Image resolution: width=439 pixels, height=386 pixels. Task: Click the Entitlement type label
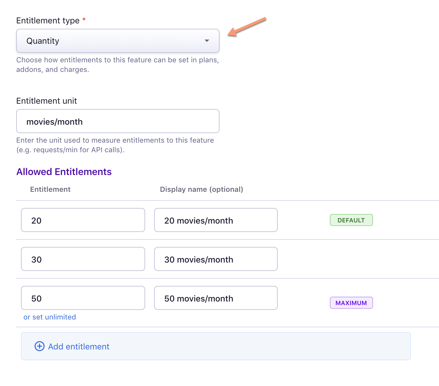pos(48,20)
